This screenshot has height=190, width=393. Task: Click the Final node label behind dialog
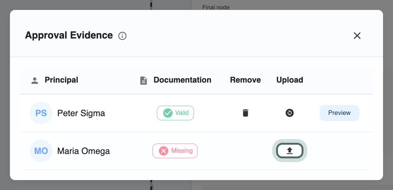point(216,7)
